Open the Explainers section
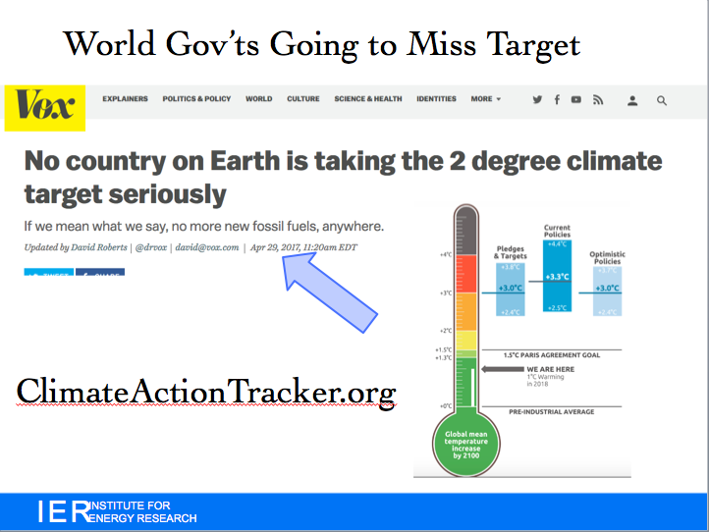The height and width of the screenshot is (532, 709). 125,99
